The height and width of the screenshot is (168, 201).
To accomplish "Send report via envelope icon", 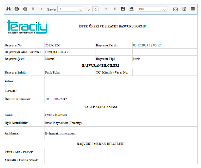I will pyautogui.click(x=175, y=9).
